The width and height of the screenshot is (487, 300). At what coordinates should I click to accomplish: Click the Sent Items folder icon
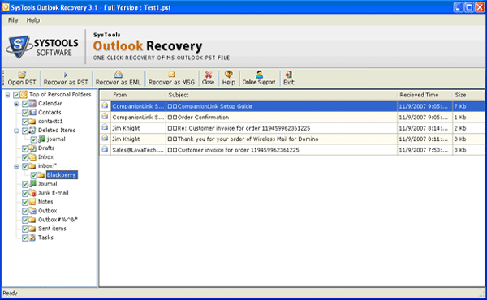[32, 229]
